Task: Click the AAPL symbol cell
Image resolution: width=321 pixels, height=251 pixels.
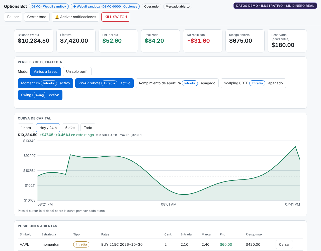Action: pos(24,244)
